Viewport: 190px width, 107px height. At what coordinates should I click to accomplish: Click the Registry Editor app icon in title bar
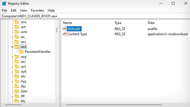click(x=4, y=3)
